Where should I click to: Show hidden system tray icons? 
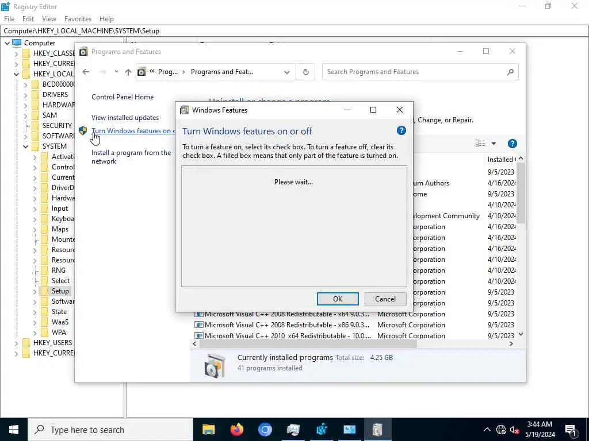pos(487,430)
